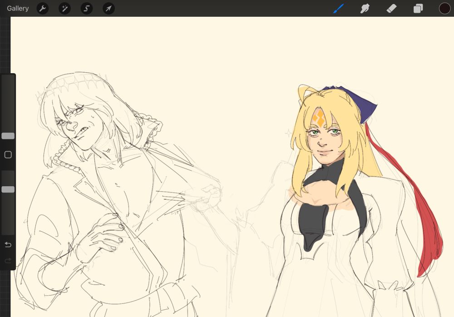Select the Selection tool S icon
Screen dimensions: 454x317
click(87, 9)
